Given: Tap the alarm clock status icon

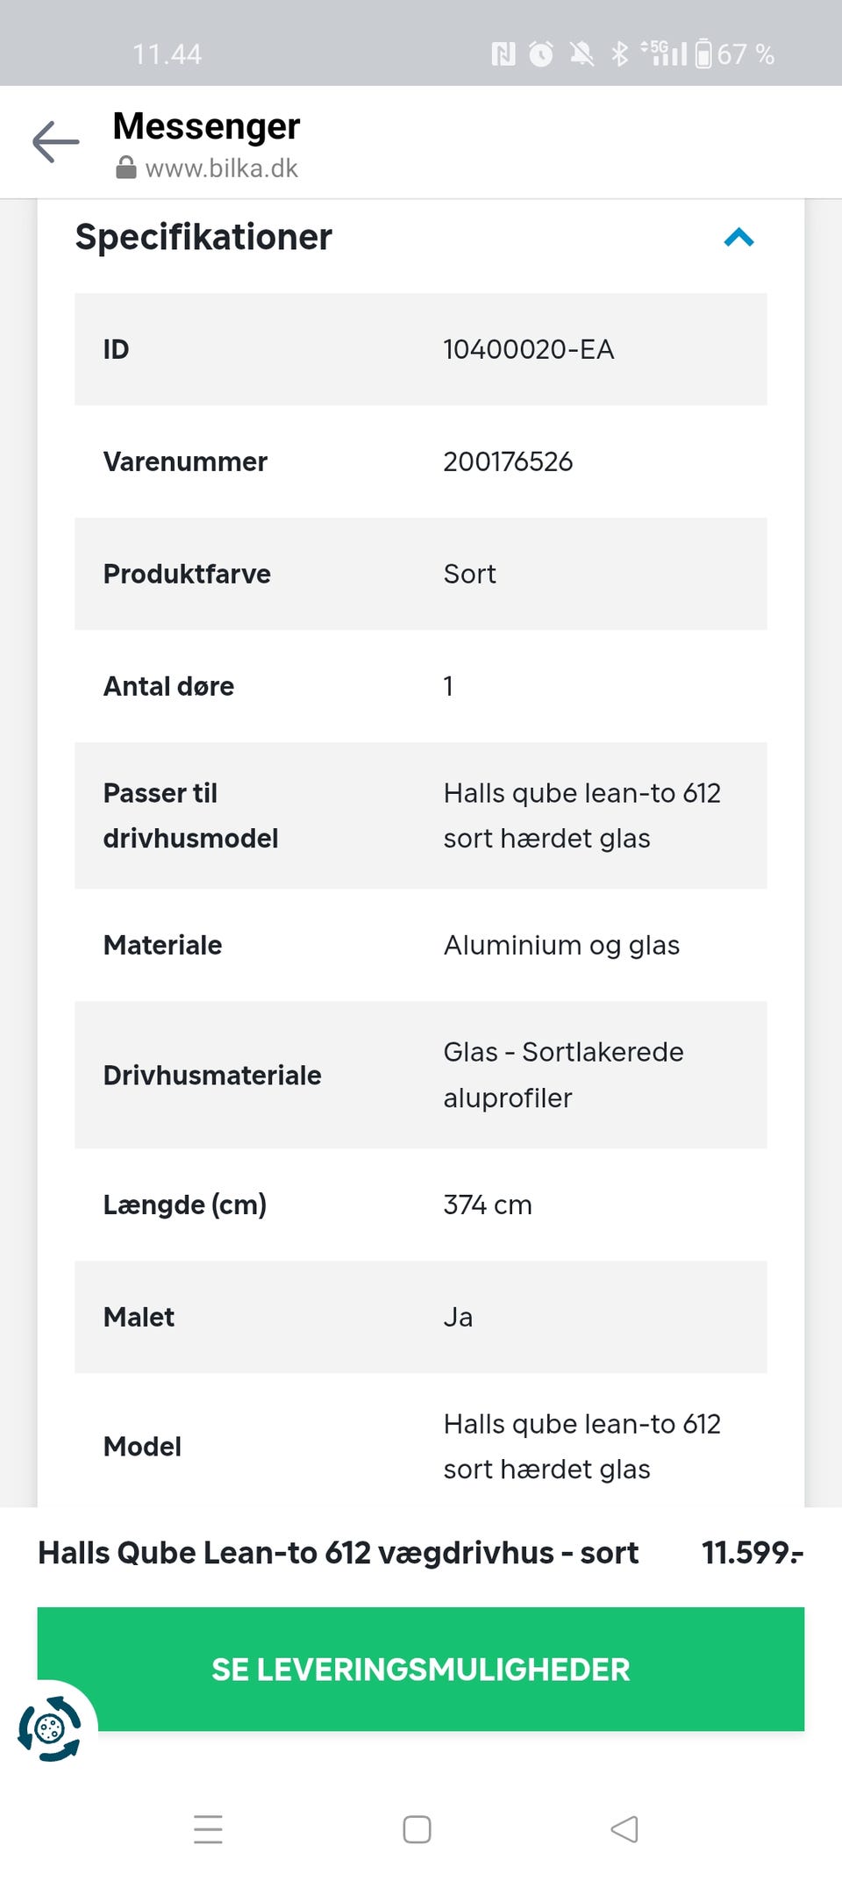Looking at the screenshot, I should tap(541, 54).
